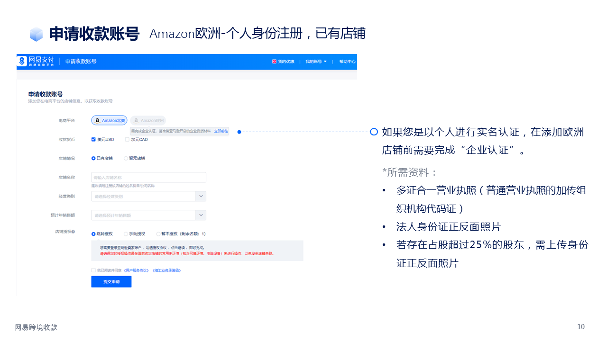607x341 pixels.
Task: Open 我的优惠 in the header
Action: click(286, 62)
